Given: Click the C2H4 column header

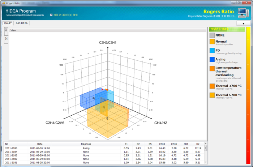Looking at the screenshot, I should click(162, 144).
